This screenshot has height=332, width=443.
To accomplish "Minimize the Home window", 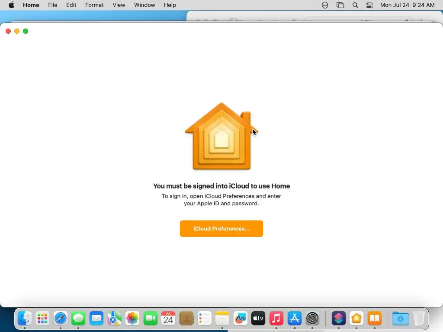I will tap(17, 31).
